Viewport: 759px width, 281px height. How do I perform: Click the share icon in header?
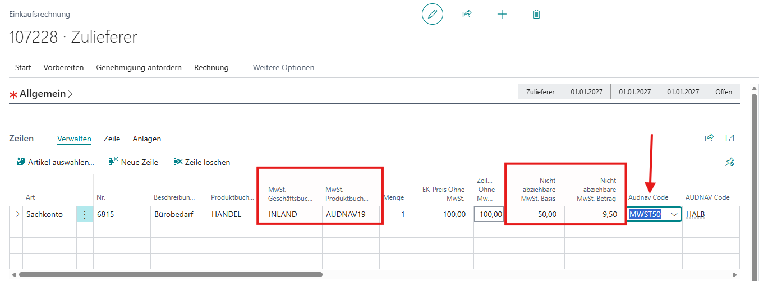(467, 14)
